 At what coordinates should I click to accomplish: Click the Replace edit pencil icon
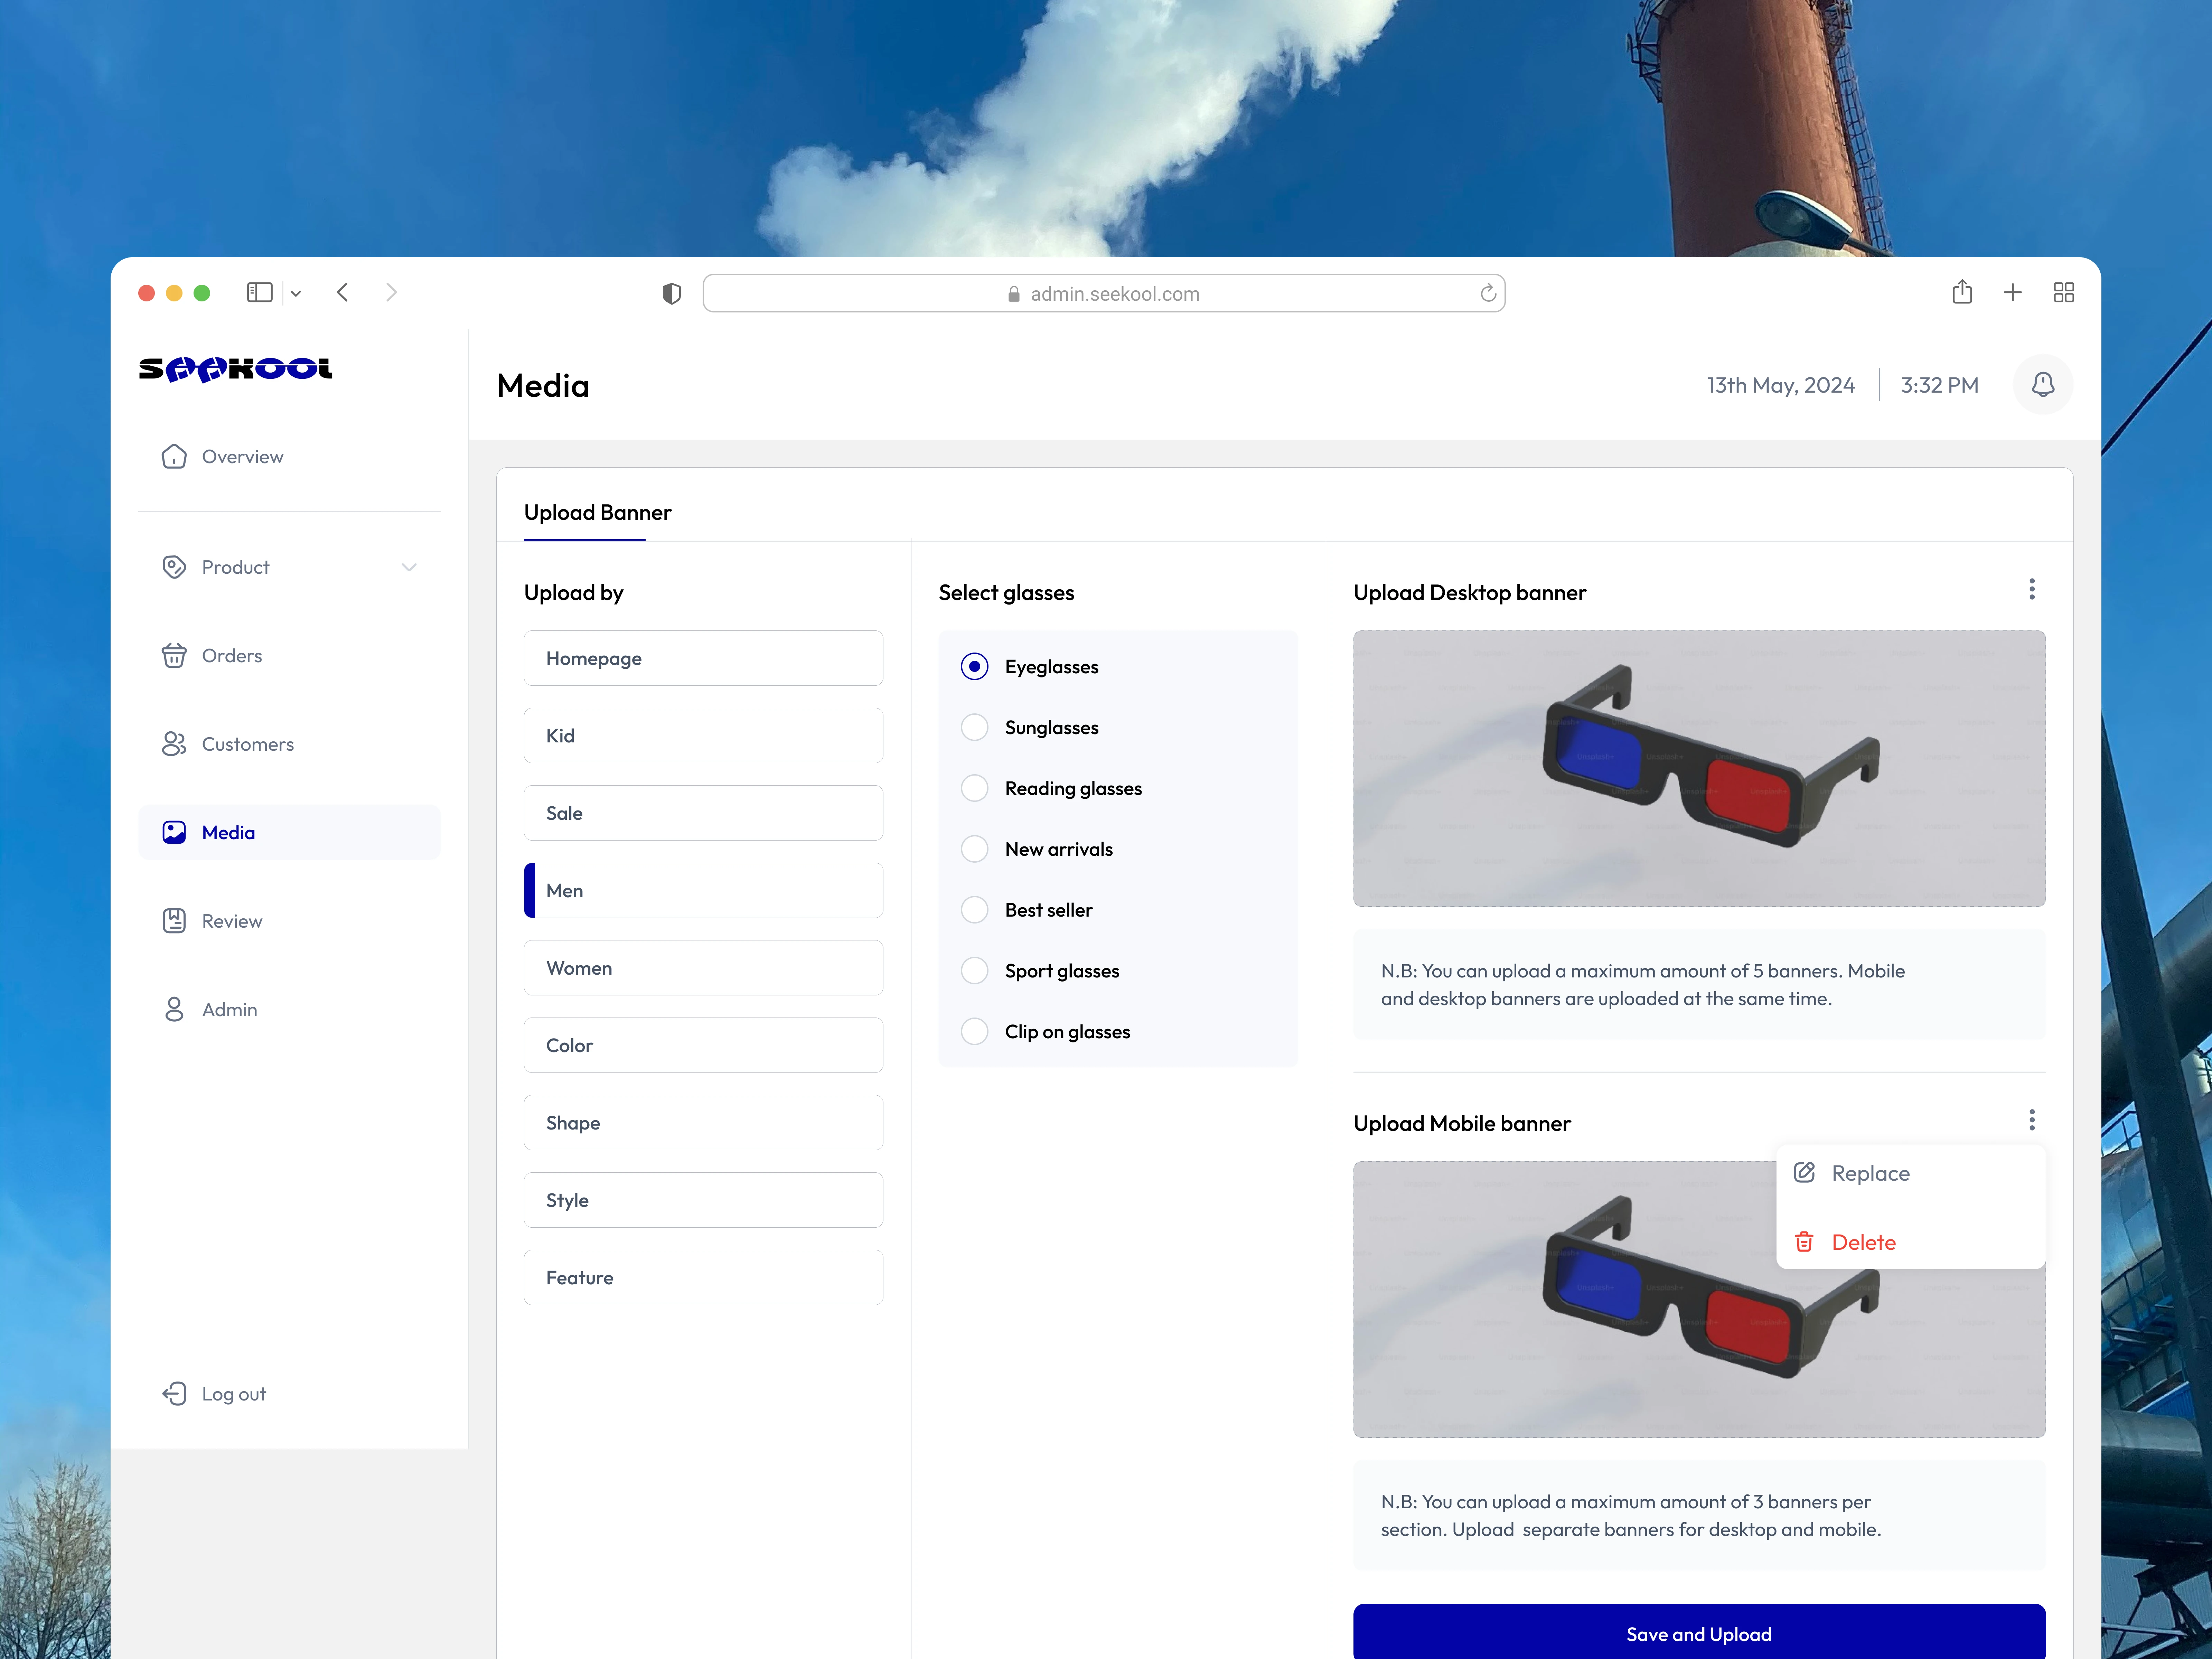point(1804,1172)
